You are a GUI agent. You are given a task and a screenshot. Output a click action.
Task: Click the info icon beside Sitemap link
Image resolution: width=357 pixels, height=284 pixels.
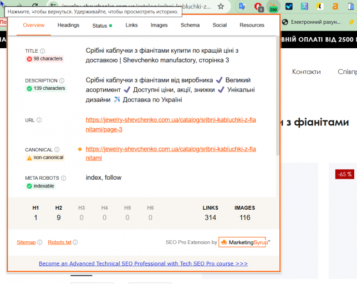[x=40, y=242]
